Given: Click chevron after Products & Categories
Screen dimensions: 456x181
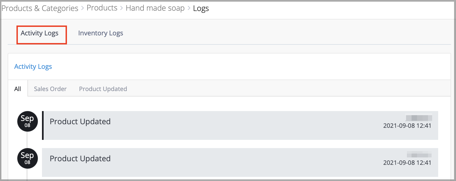Looking at the screenshot, I should click(83, 9).
